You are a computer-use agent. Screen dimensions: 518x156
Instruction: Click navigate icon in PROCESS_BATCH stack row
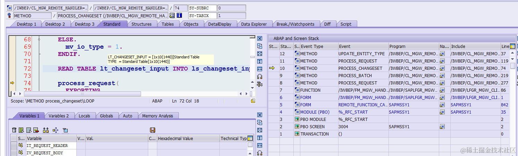(442, 75)
